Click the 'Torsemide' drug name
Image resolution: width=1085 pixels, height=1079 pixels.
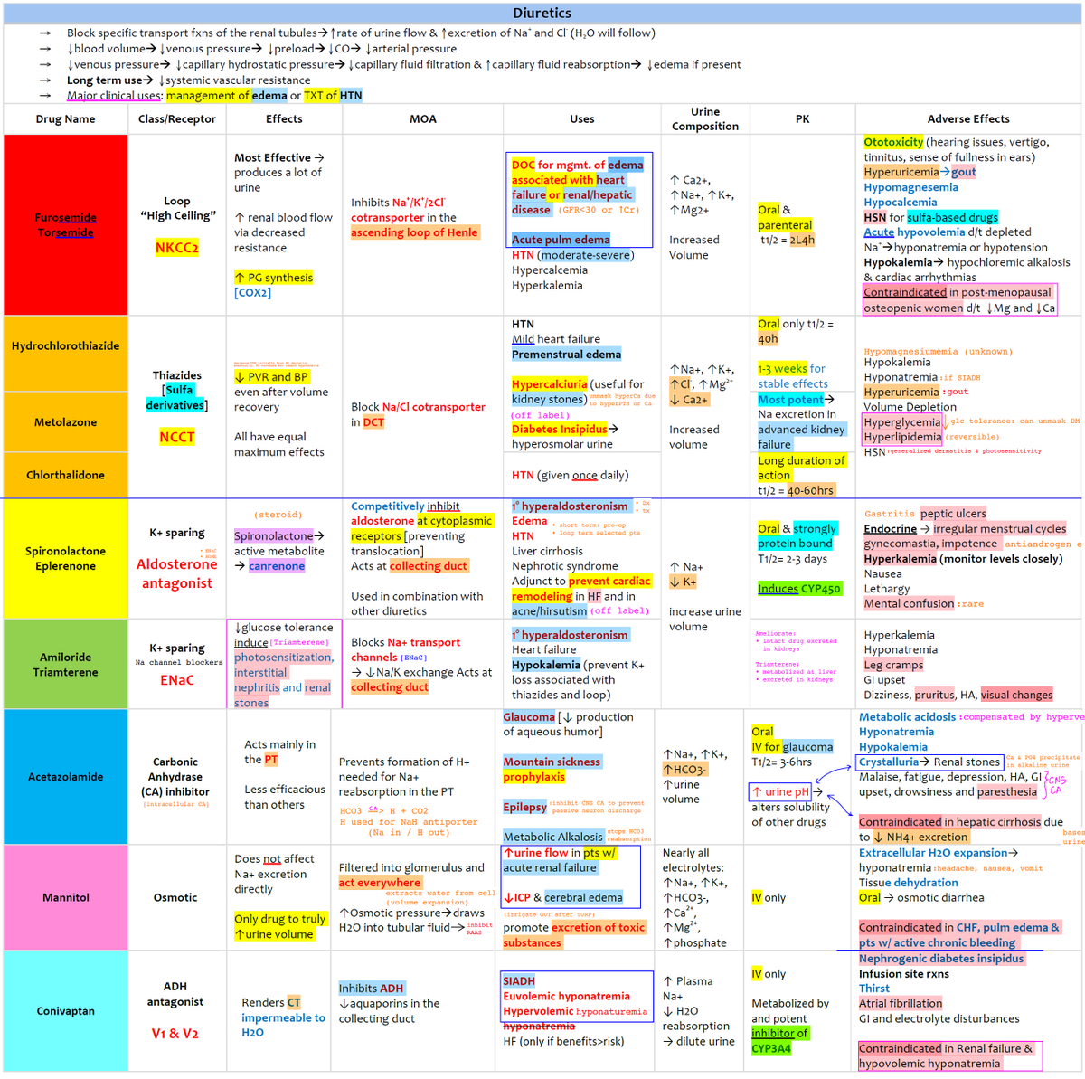tap(66, 232)
